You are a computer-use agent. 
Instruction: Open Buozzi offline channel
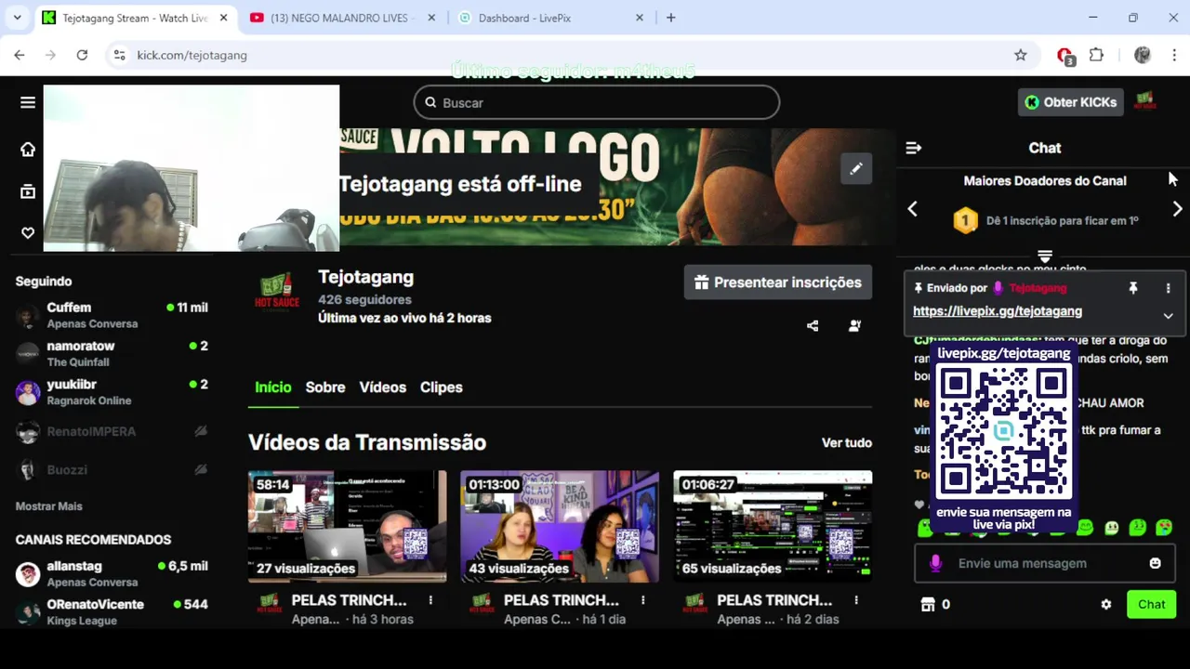(112, 469)
